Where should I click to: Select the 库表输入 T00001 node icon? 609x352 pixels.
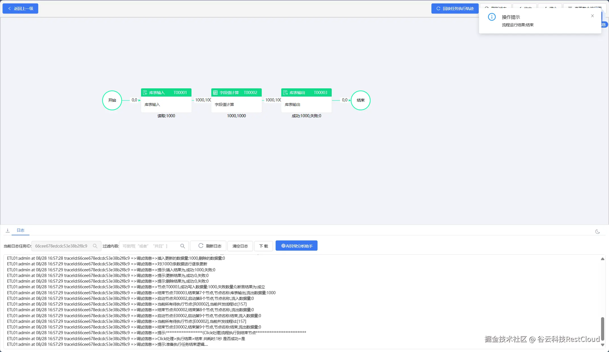pyautogui.click(x=145, y=93)
